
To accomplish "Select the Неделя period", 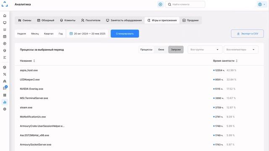I will pyautogui.click(x=21, y=34).
